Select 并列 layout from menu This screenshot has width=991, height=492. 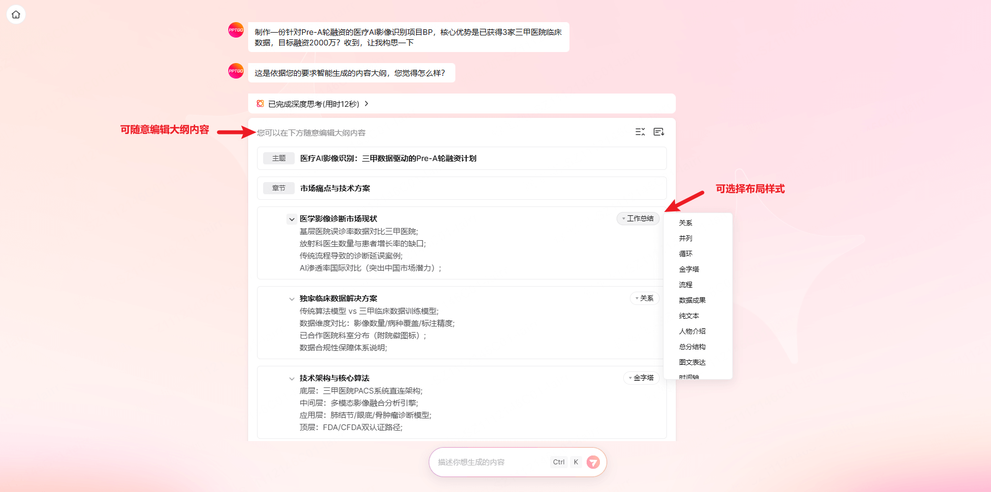pyautogui.click(x=686, y=239)
